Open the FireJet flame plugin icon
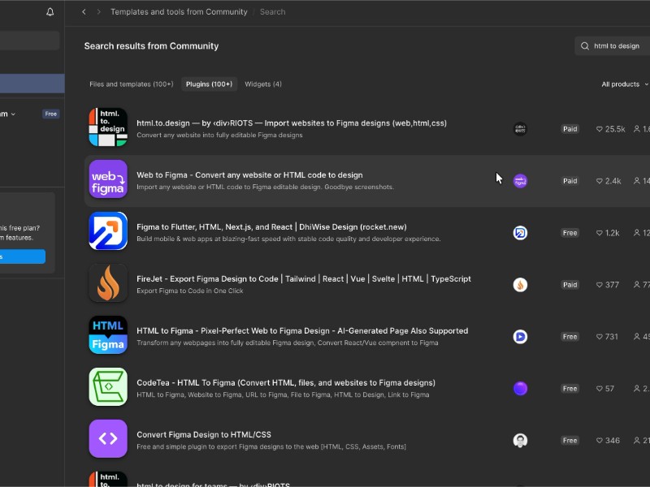The height and width of the screenshot is (487, 650). (108, 282)
